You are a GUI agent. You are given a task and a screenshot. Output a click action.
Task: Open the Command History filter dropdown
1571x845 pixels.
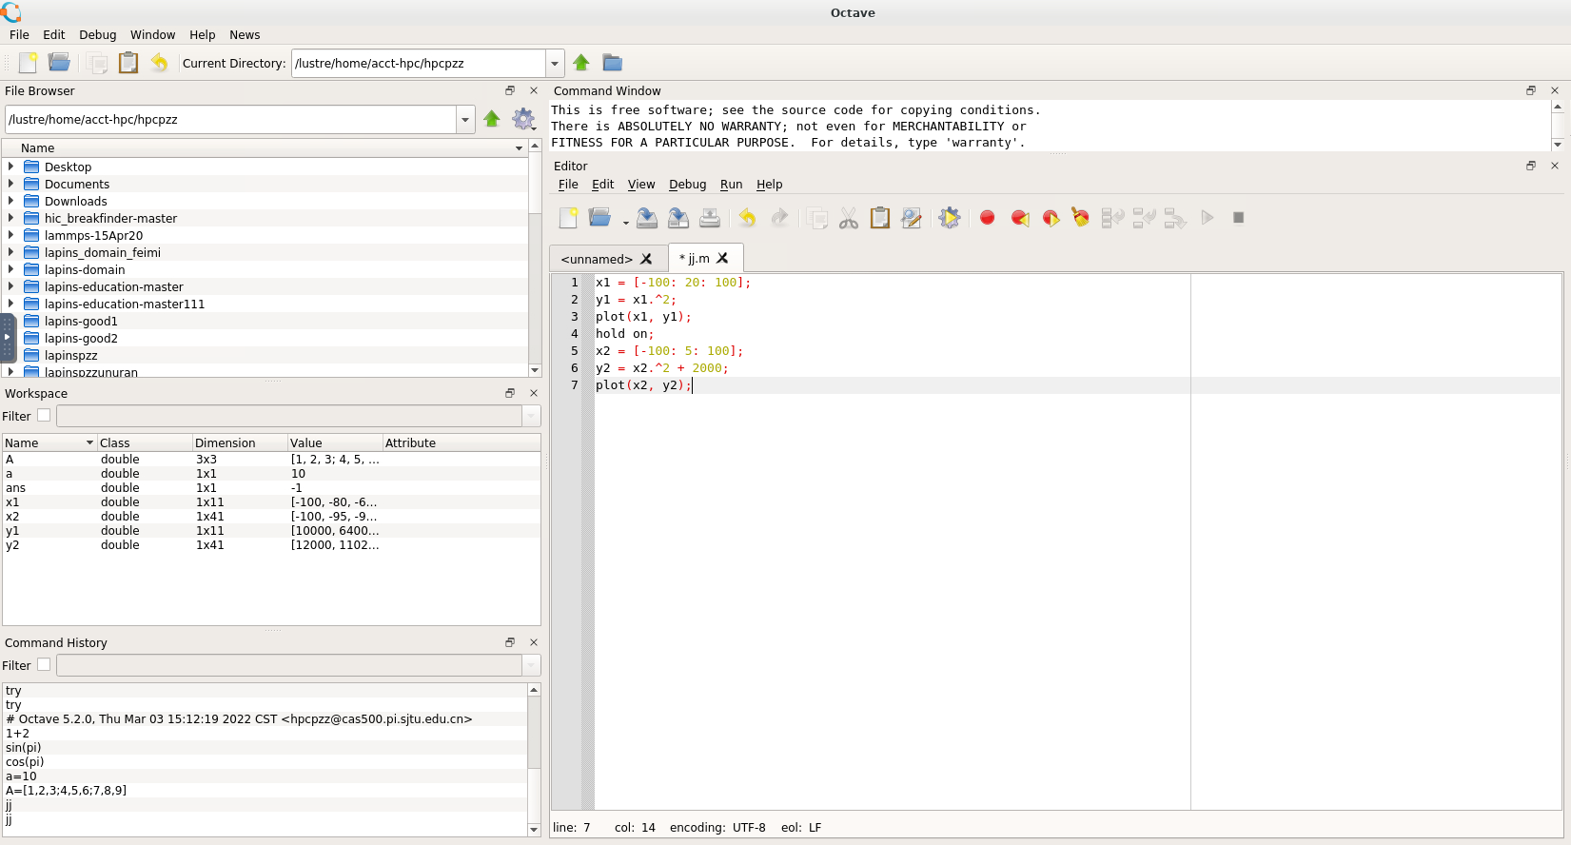coord(531,665)
